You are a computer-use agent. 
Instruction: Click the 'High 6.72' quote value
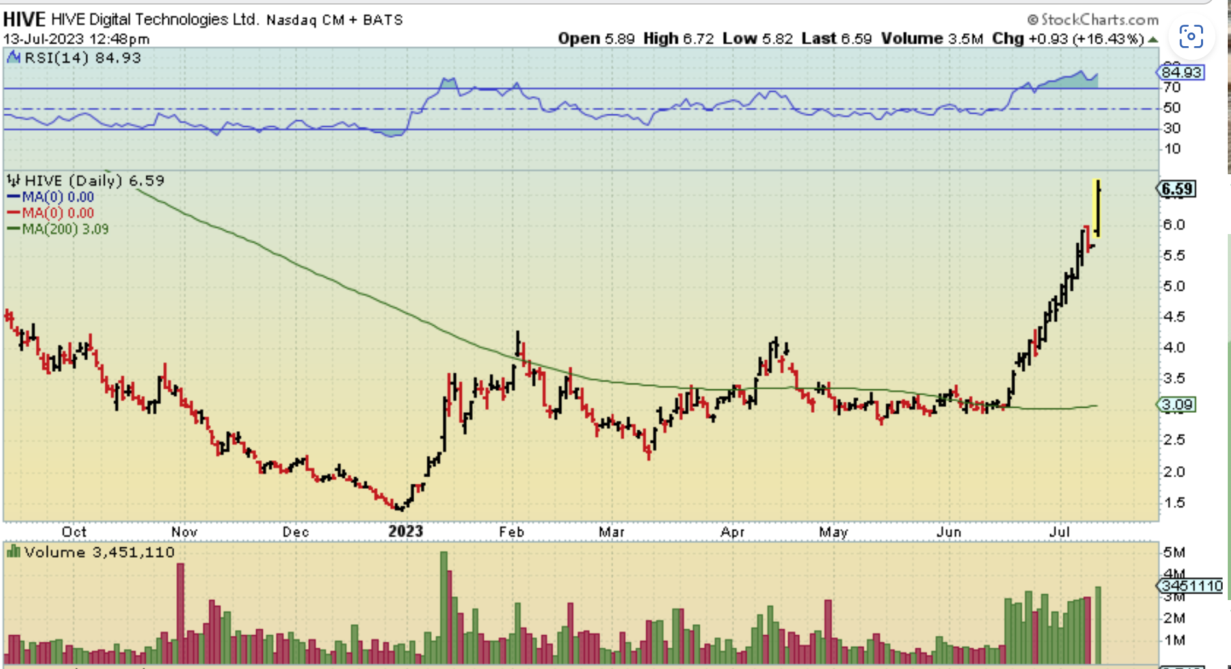pyautogui.click(x=679, y=39)
